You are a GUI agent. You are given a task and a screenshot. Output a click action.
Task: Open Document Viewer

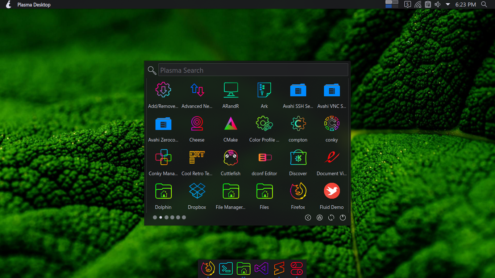[332, 157]
